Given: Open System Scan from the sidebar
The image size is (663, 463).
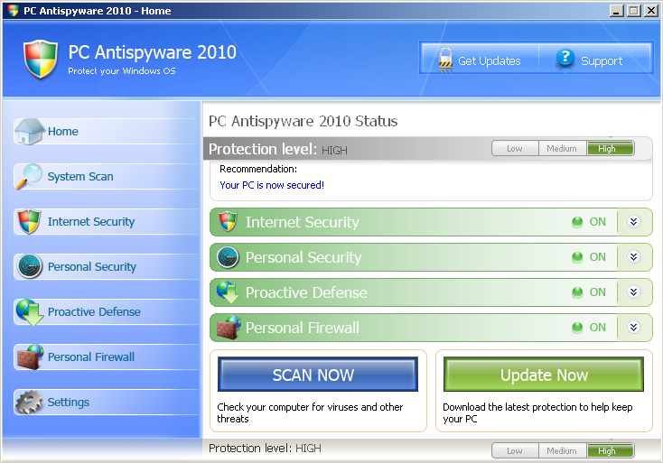Looking at the screenshot, I should point(106,176).
